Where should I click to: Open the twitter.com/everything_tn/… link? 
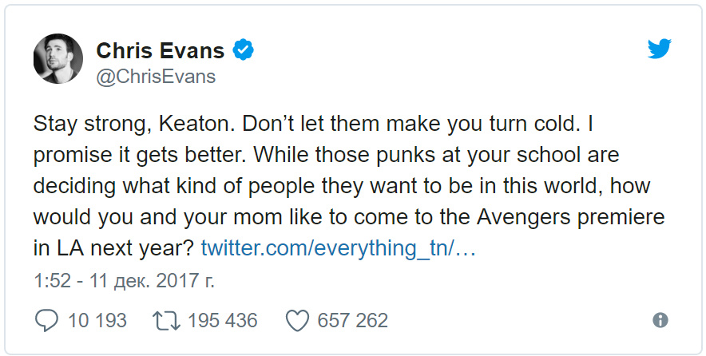338,248
